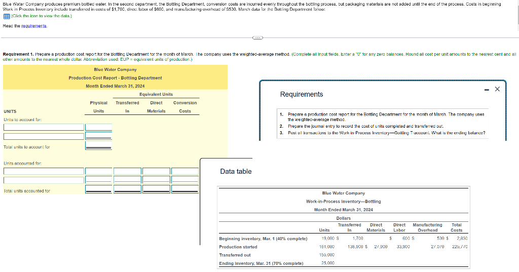Click the 'Total units accounted for' label
This screenshot has width=519, height=272.
[x=27, y=191]
